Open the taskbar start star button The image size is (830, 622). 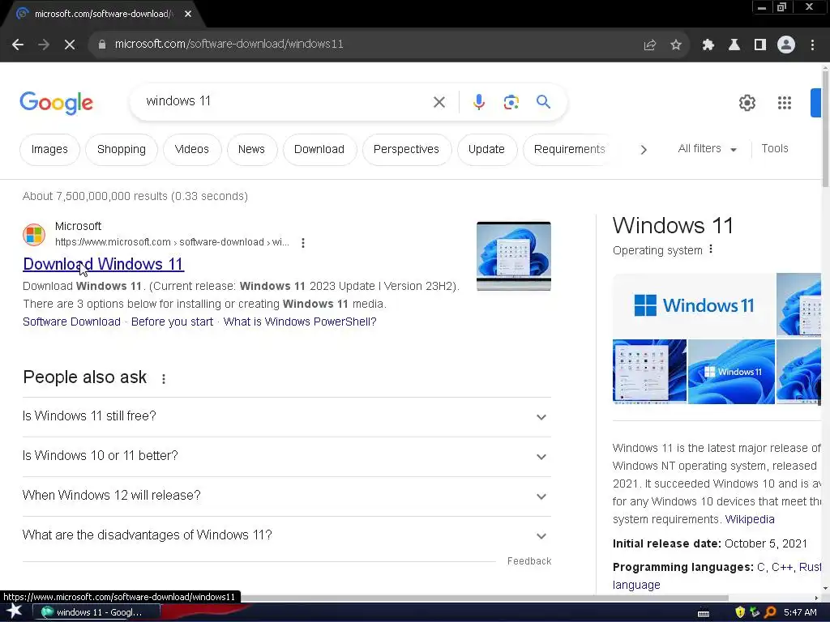pos(15,611)
